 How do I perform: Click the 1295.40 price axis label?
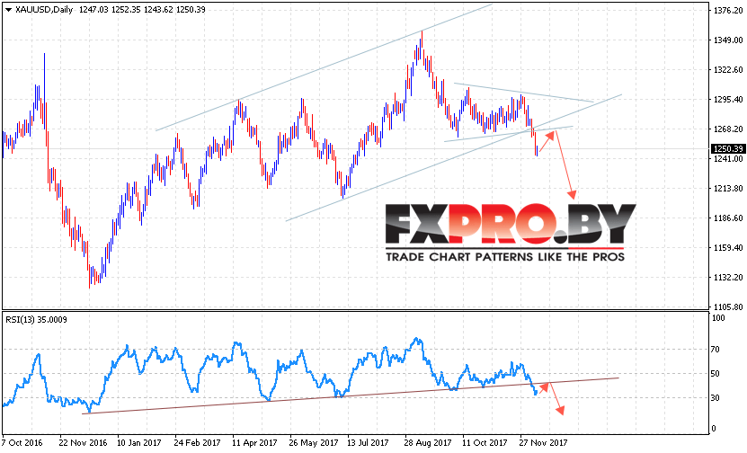[x=728, y=99]
